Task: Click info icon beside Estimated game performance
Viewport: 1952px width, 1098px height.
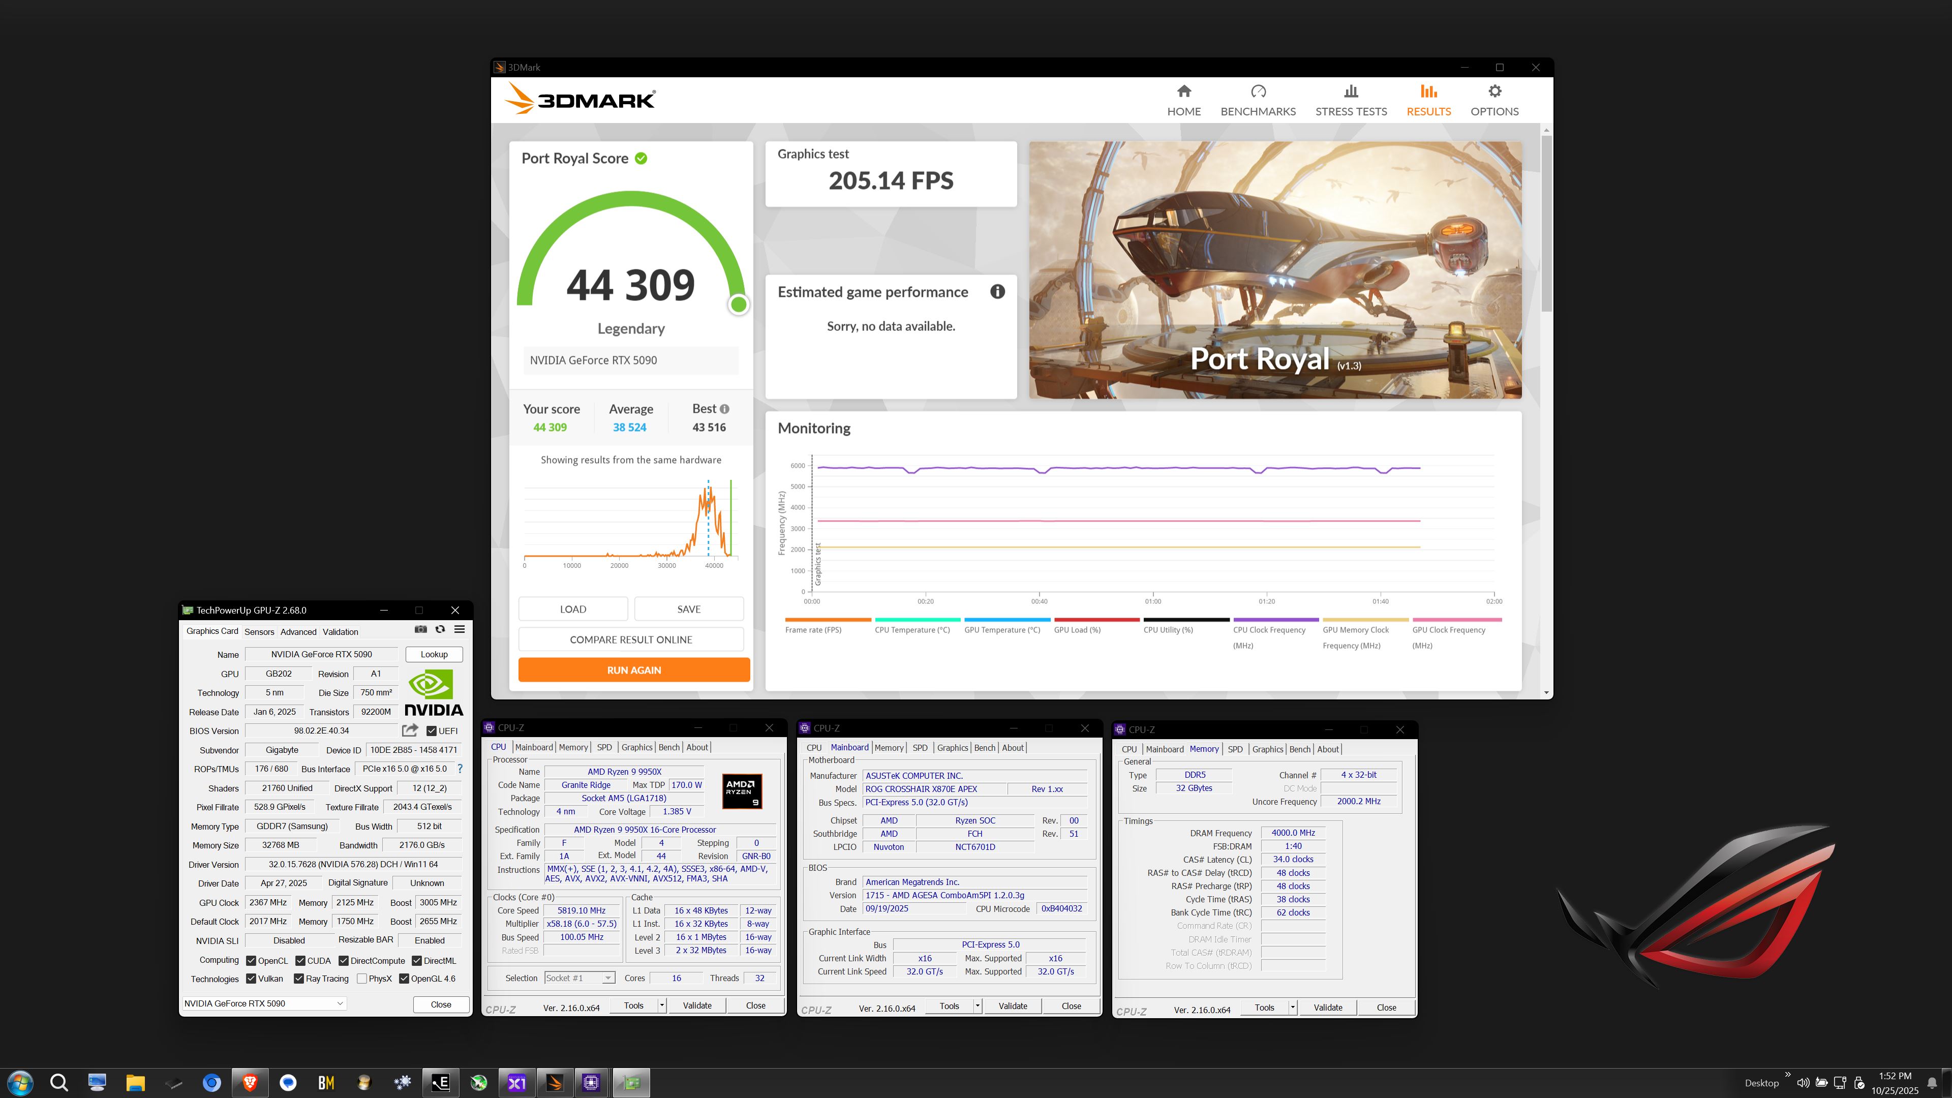Action: click(997, 292)
